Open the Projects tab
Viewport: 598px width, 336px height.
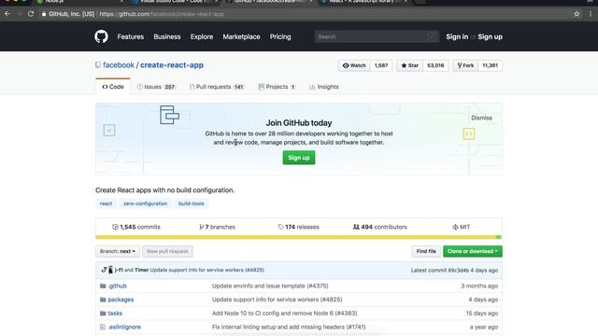(x=277, y=87)
